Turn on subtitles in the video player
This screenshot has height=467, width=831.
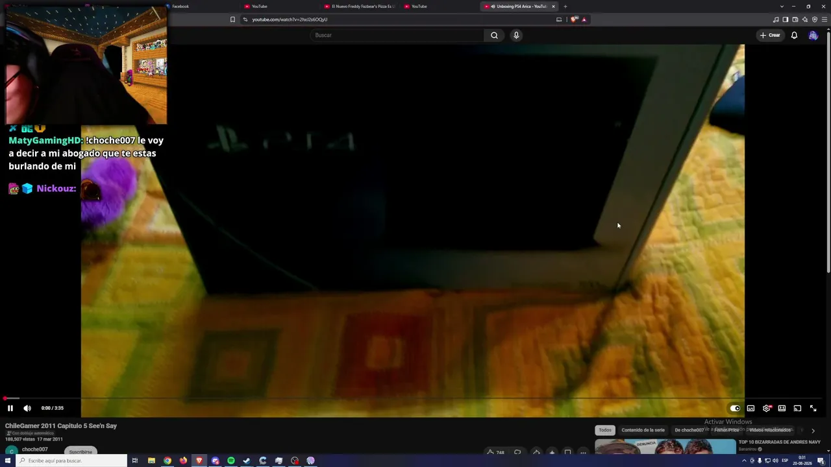coord(750,409)
